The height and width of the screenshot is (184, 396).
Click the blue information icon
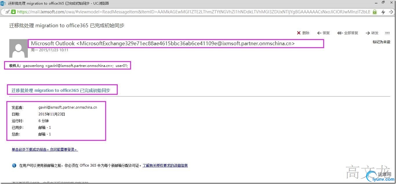pos(14,165)
